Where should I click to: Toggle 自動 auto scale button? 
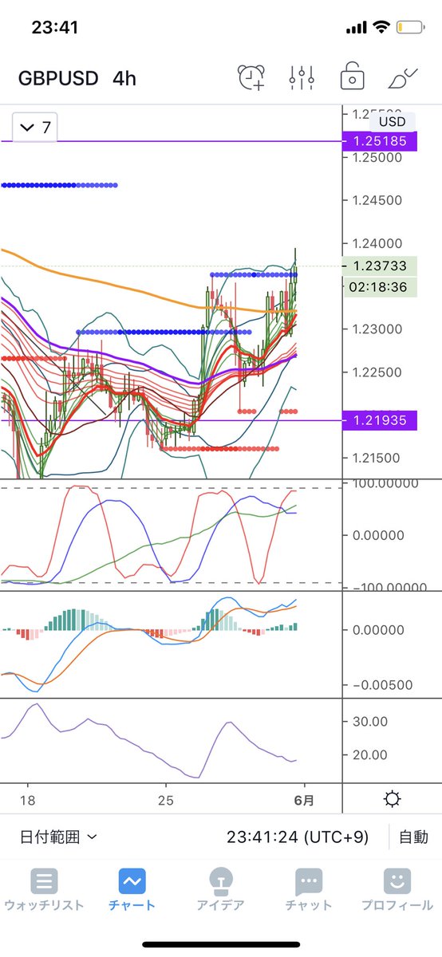[413, 837]
